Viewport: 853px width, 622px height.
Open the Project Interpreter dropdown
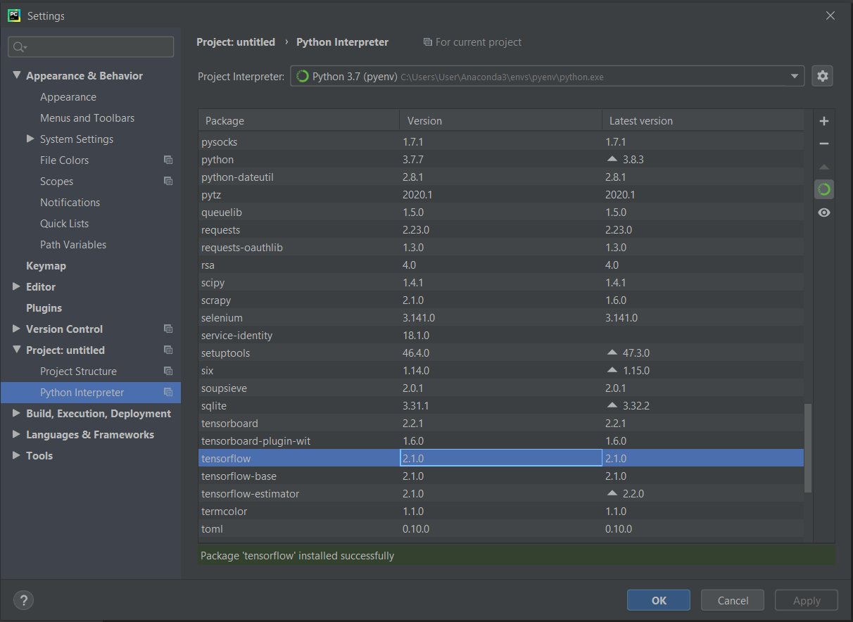click(x=547, y=77)
